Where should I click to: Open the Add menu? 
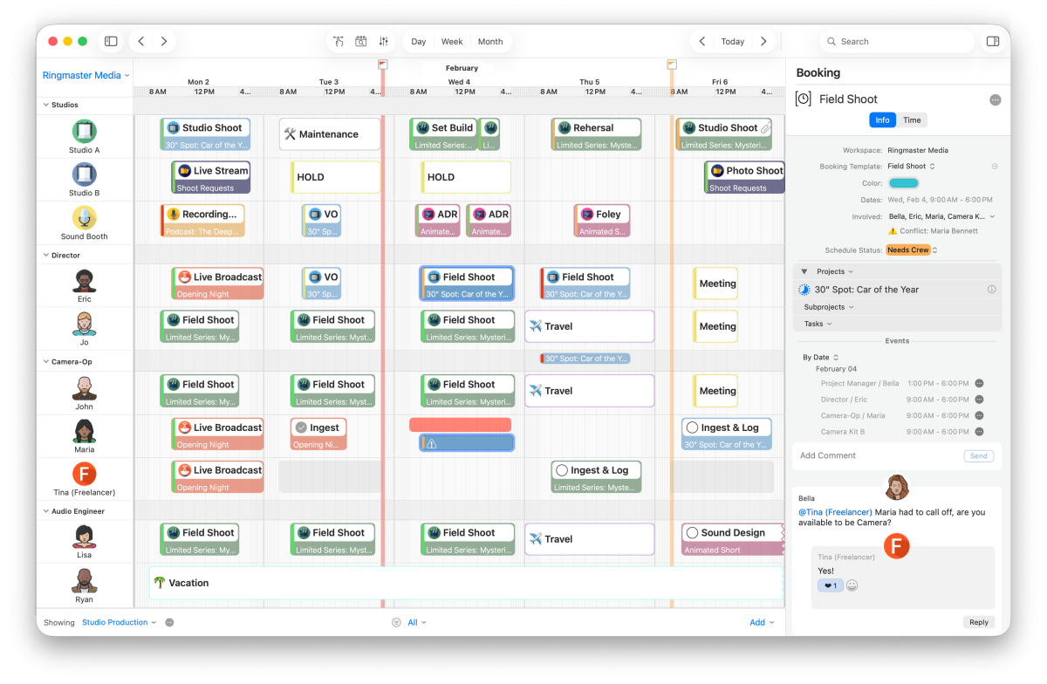762,622
